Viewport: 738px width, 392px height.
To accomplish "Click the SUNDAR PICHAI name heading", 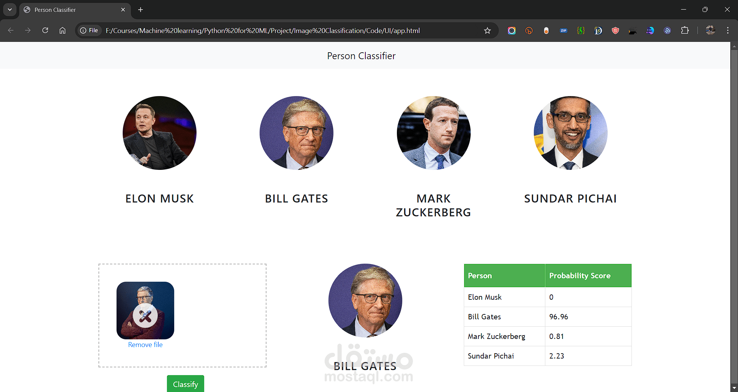I will 571,199.
